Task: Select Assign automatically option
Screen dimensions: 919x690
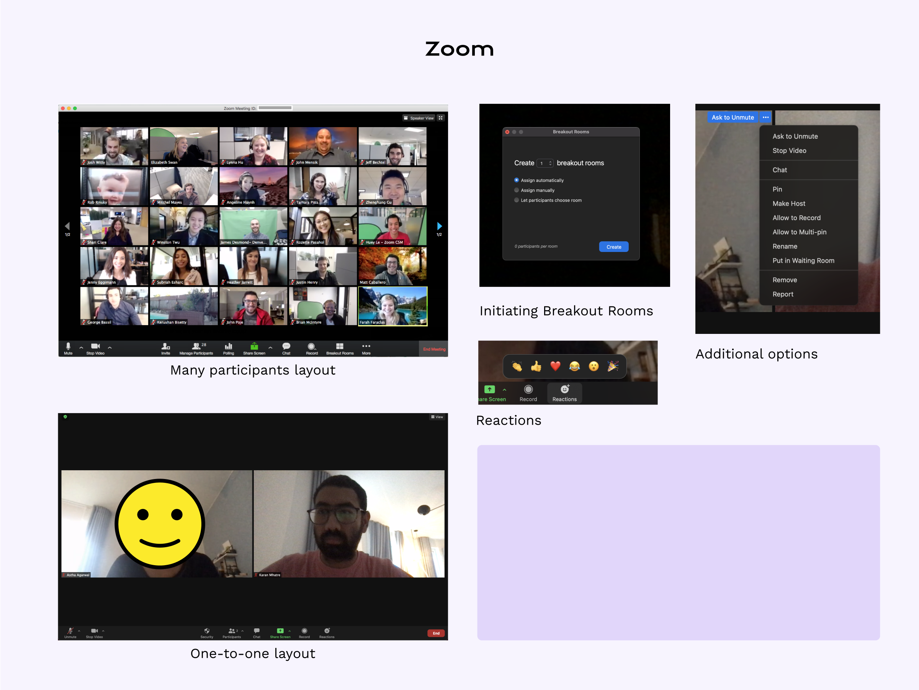Action: [539, 180]
